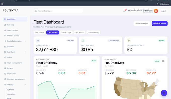Open My Profile under Settings
This screenshot has height=99, width=171.
click(10, 90)
